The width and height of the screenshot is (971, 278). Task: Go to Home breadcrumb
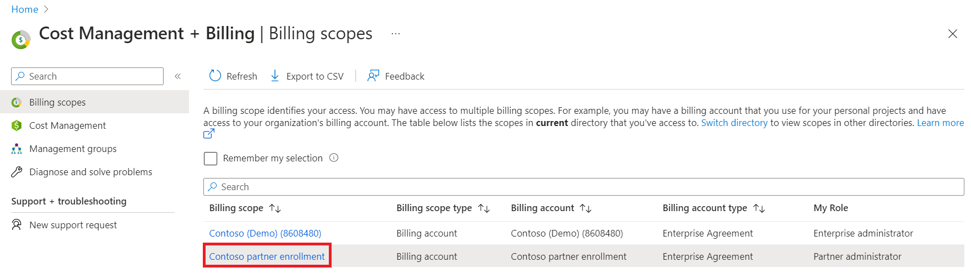25,9
